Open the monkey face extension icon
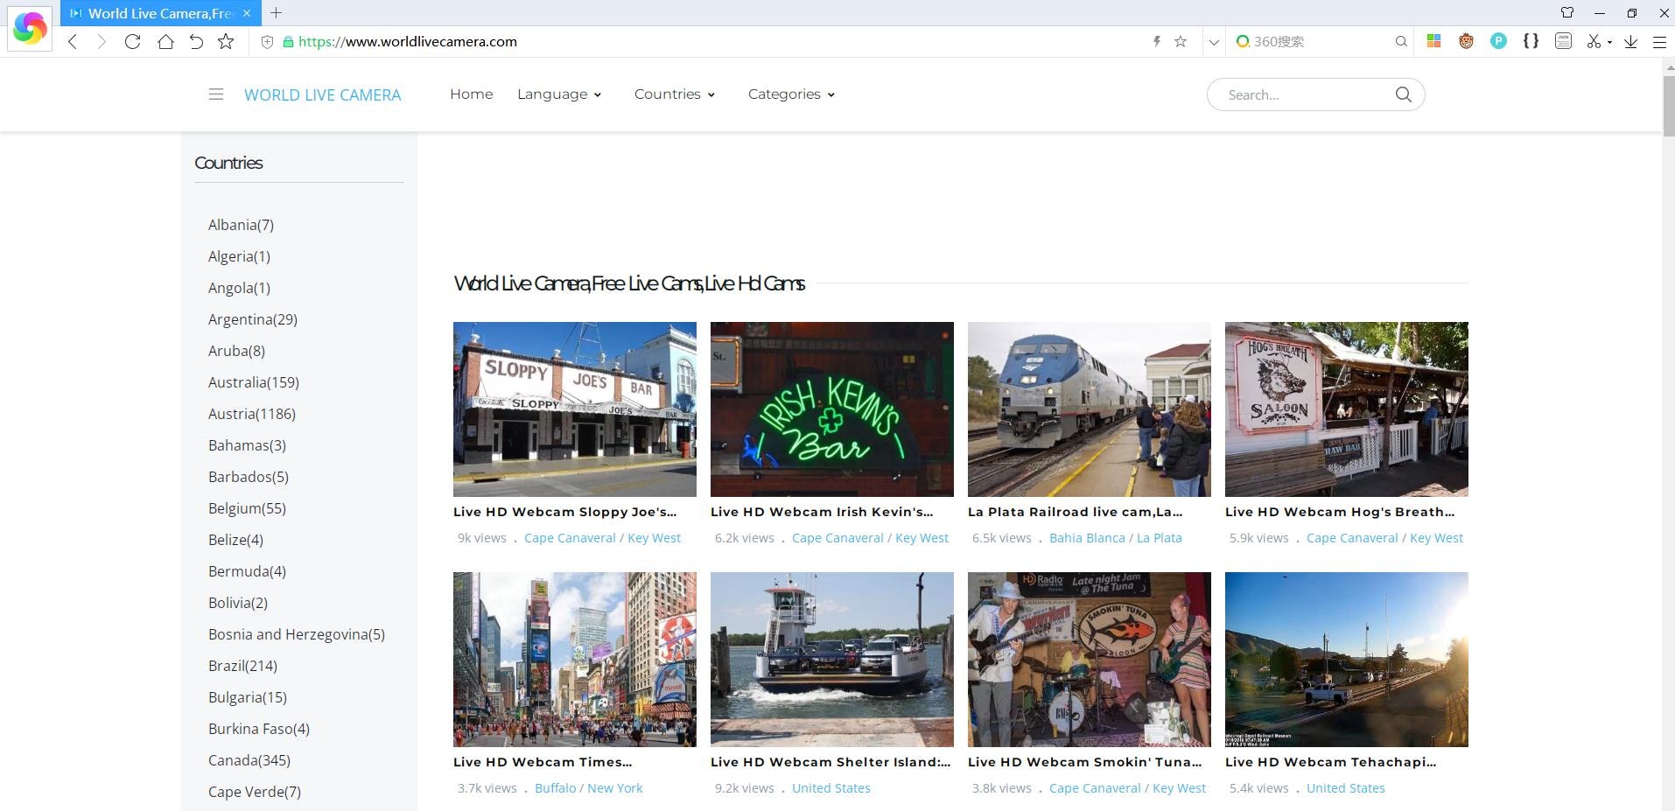 point(1466,41)
